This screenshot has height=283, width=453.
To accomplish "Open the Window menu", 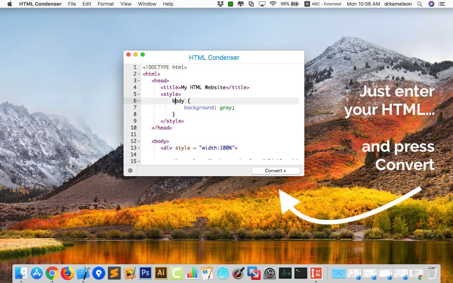I will (147, 4).
